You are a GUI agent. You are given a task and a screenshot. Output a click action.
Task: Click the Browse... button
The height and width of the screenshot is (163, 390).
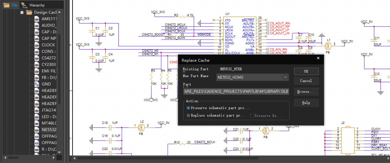[306, 92]
